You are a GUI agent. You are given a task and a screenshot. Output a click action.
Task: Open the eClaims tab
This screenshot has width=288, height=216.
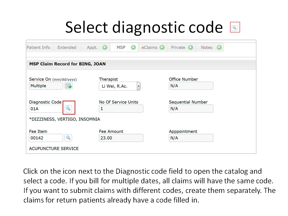click(149, 47)
